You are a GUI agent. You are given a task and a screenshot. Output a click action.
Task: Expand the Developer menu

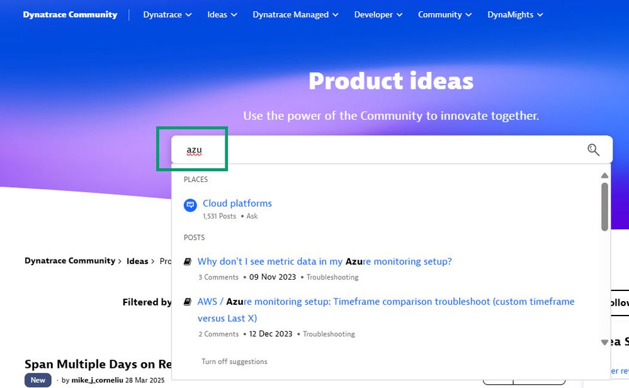(378, 14)
